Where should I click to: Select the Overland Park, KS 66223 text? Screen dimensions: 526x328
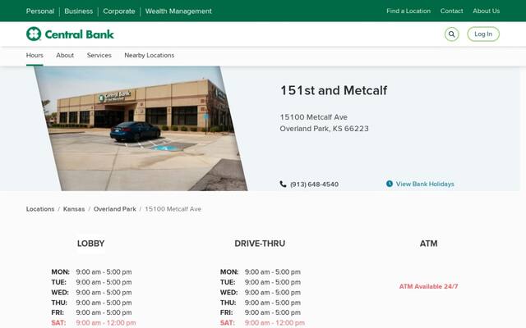tap(324, 129)
